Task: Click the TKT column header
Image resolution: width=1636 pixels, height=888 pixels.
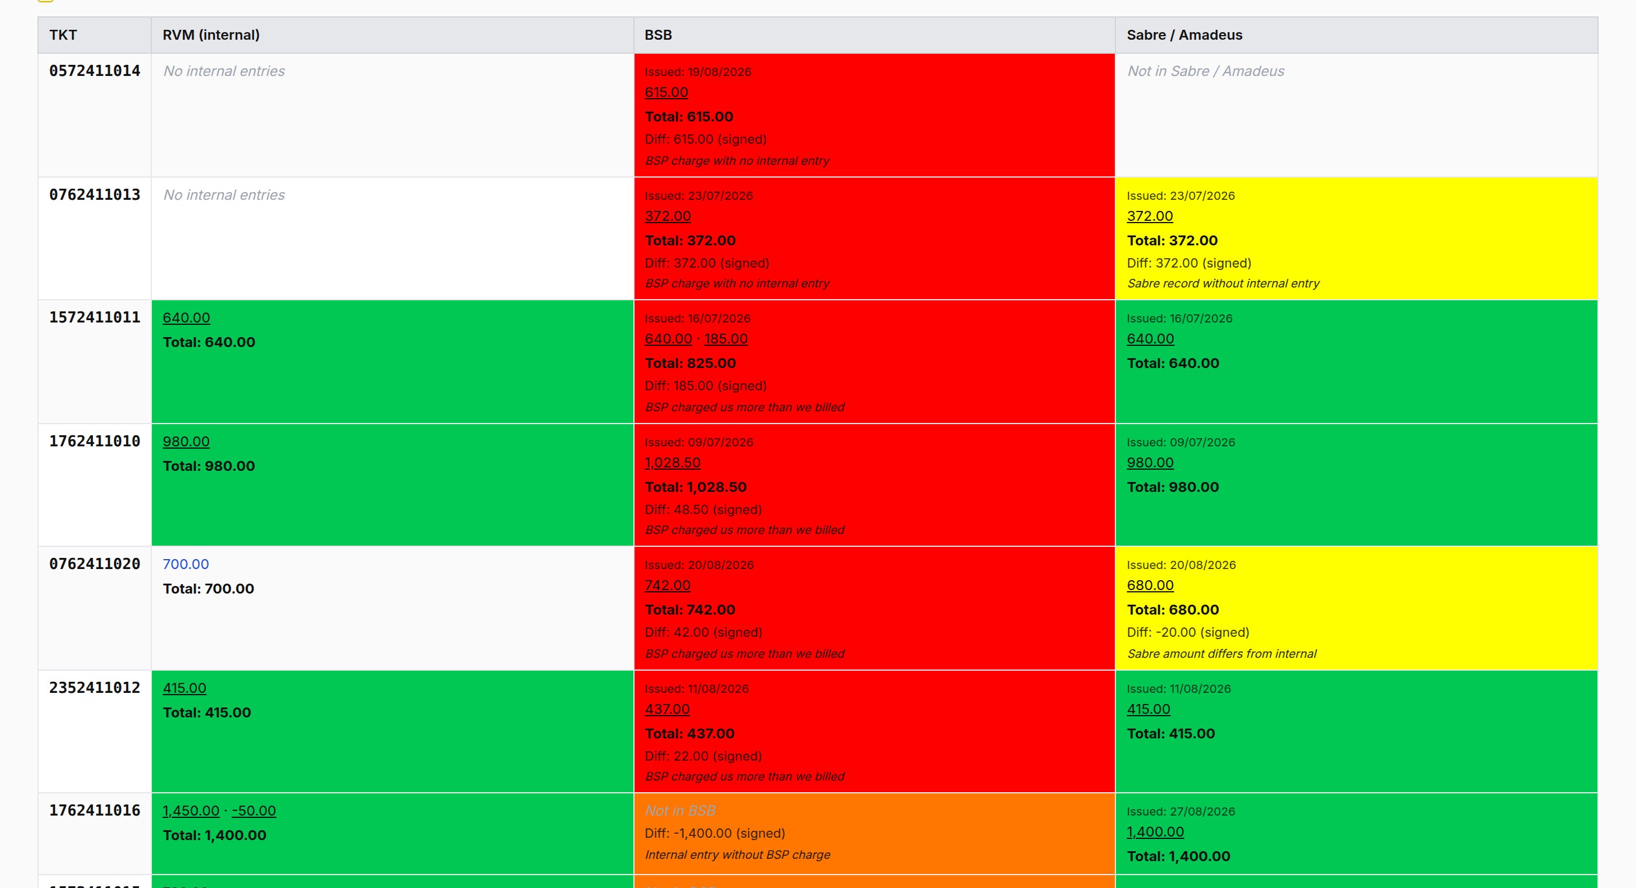Action: (x=95, y=35)
